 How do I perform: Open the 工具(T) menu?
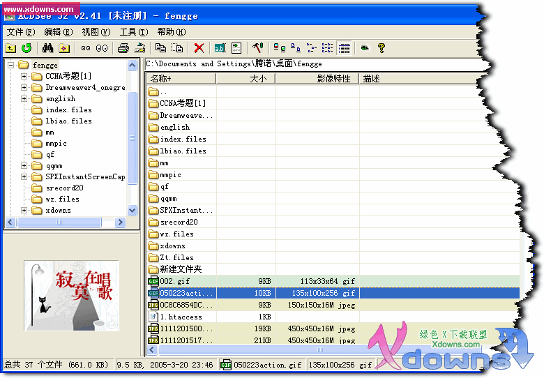pos(134,32)
